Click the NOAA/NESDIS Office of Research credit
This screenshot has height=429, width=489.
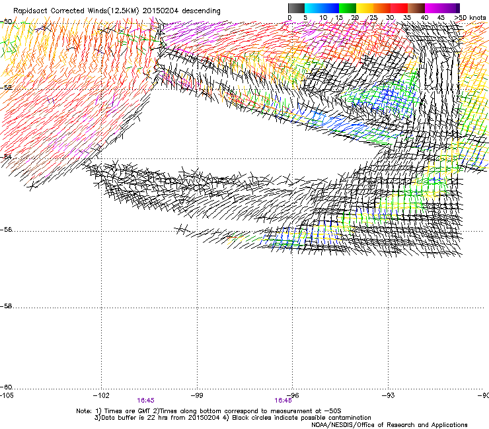(389, 425)
